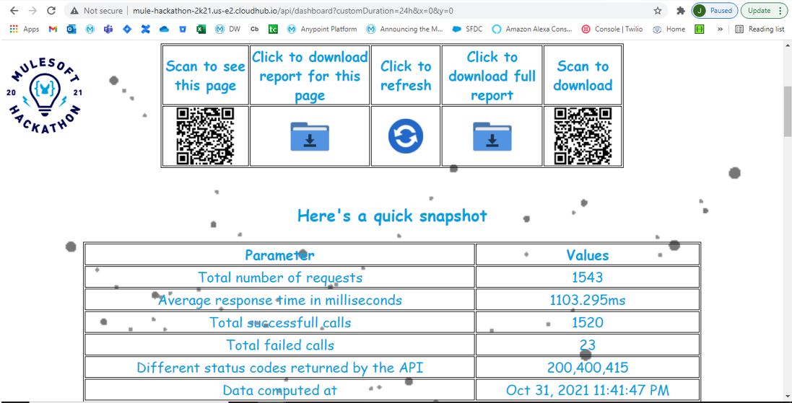Expand the hidden bookmarks overflow chevron
Viewport: 792px width, 403px height.
(x=720, y=30)
